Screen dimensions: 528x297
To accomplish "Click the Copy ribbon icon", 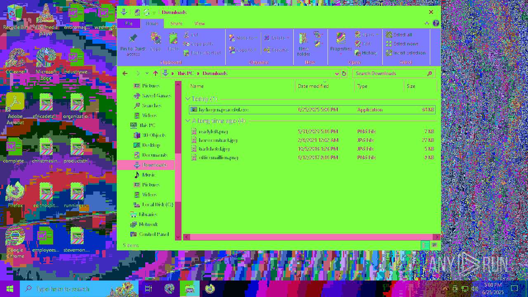I will point(156,42).
